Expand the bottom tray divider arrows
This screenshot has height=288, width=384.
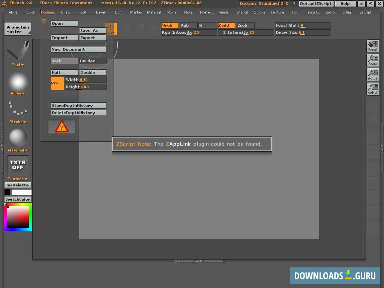199,261
